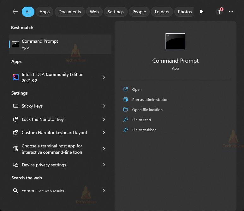Expand Device privacy settings chevron
The height and width of the screenshot is (211, 244).
[x=104, y=165]
